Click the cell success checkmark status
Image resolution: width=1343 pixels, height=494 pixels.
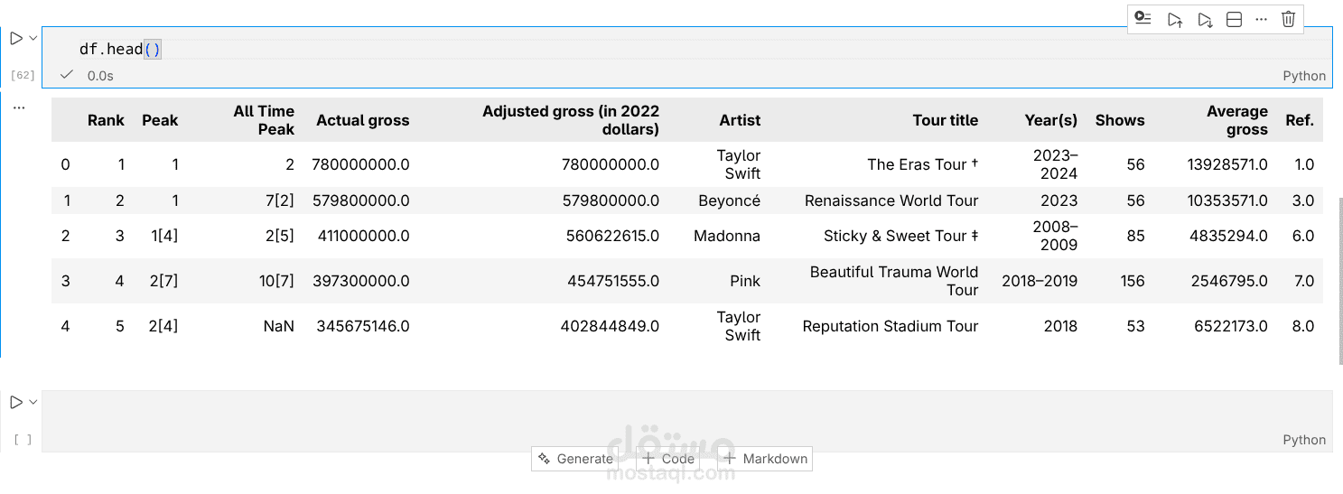pyautogui.click(x=66, y=75)
